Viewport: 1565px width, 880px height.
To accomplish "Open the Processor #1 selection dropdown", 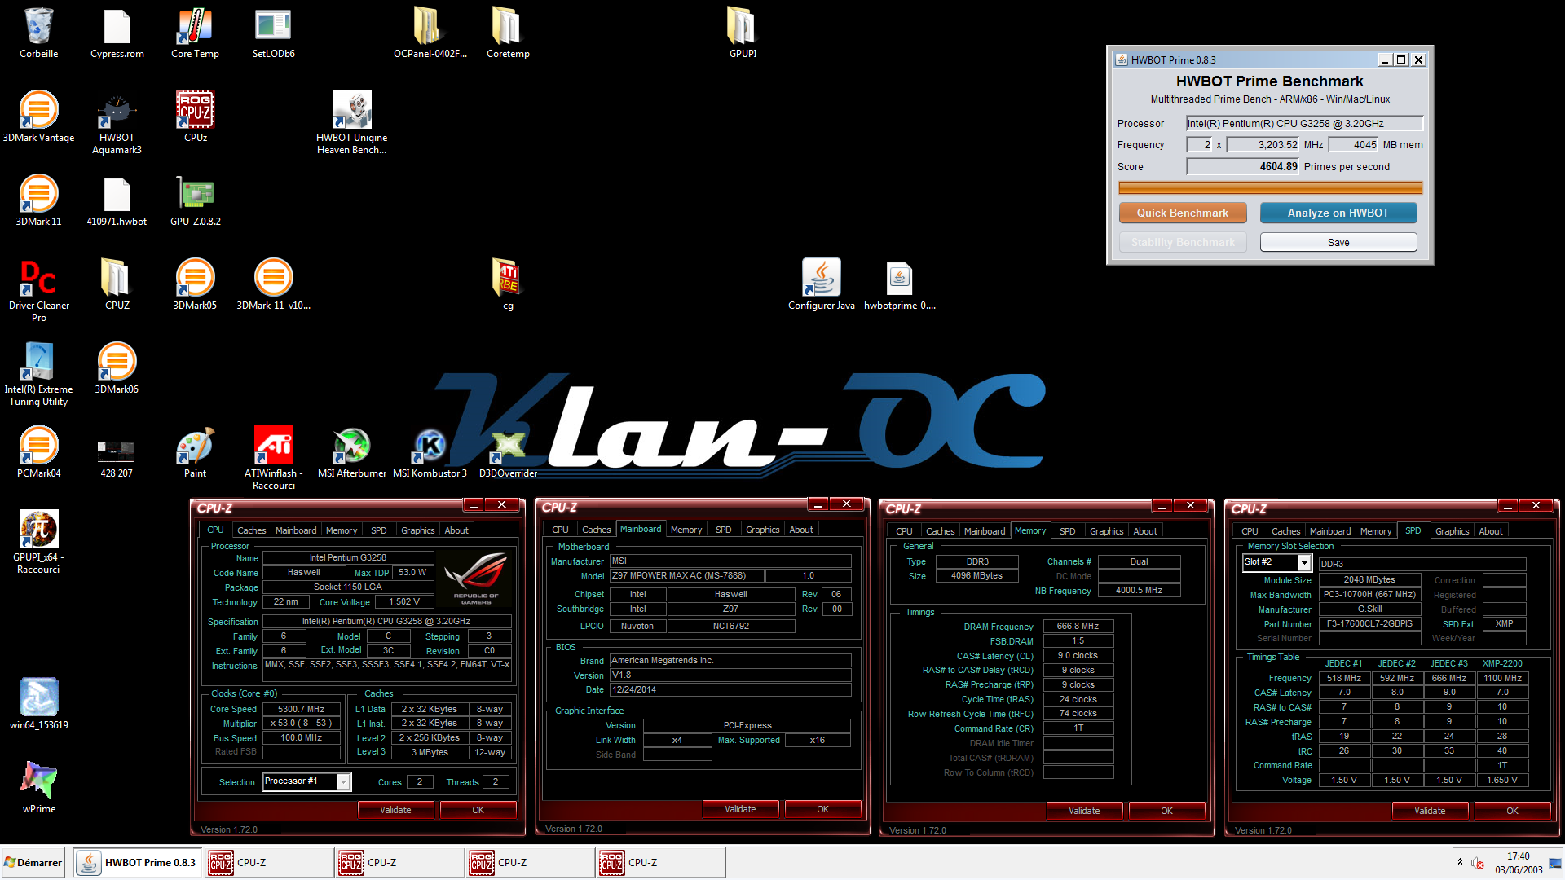I will [306, 781].
